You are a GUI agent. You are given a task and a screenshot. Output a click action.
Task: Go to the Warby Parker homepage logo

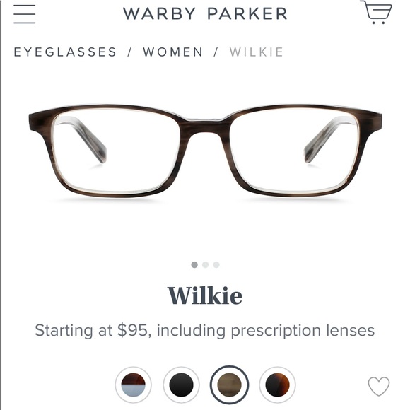point(205,13)
